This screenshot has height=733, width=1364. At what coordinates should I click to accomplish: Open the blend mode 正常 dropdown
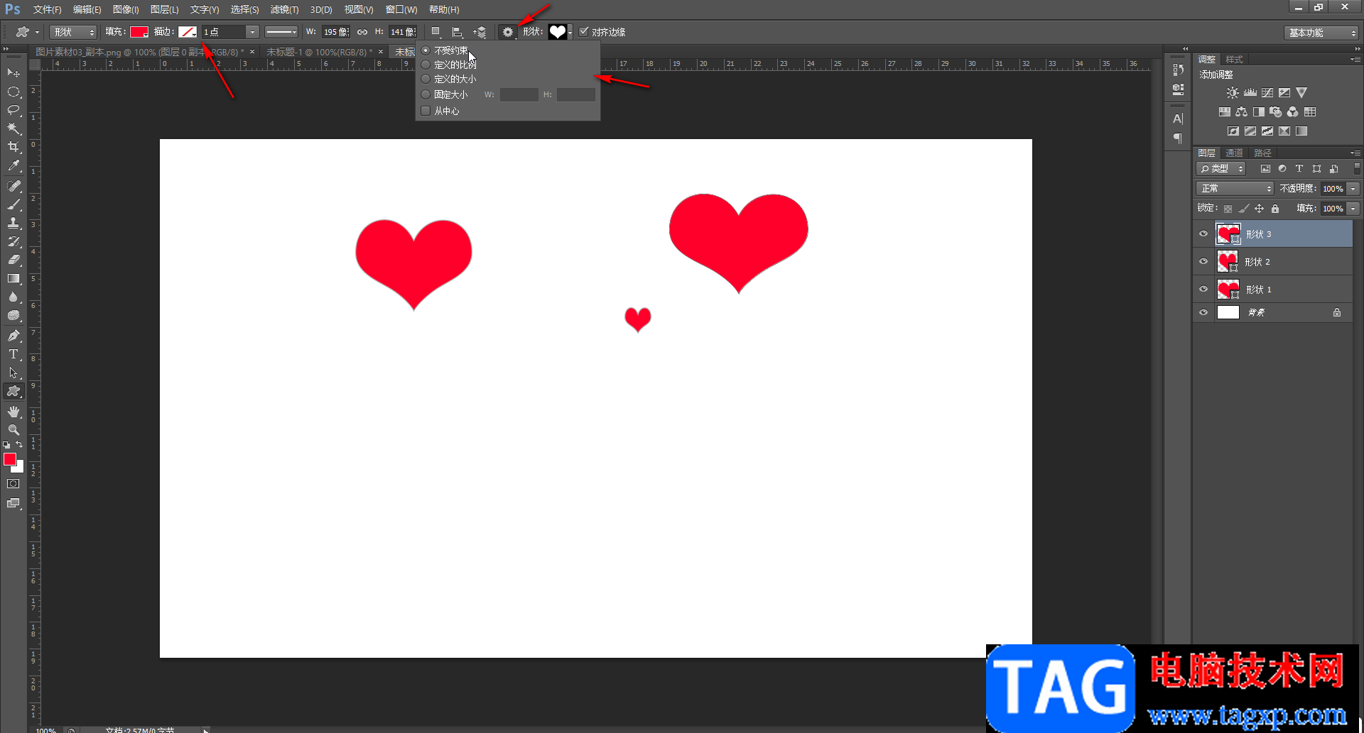point(1235,189)
